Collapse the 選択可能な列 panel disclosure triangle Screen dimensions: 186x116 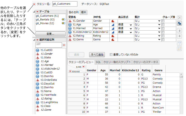pyautogui.click(x=34, y=40)
